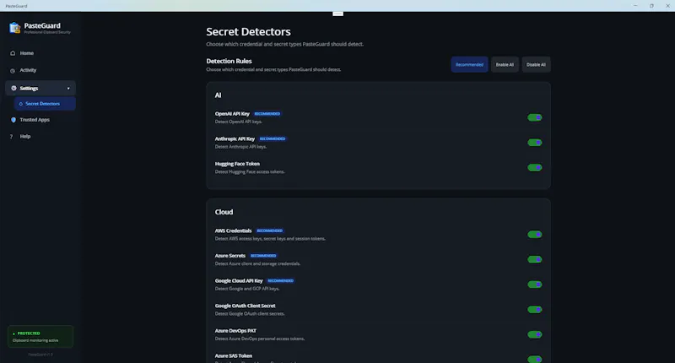Click the Secret Detectors page heading
The image size is (675, 363).
click(x=248, y=32)
